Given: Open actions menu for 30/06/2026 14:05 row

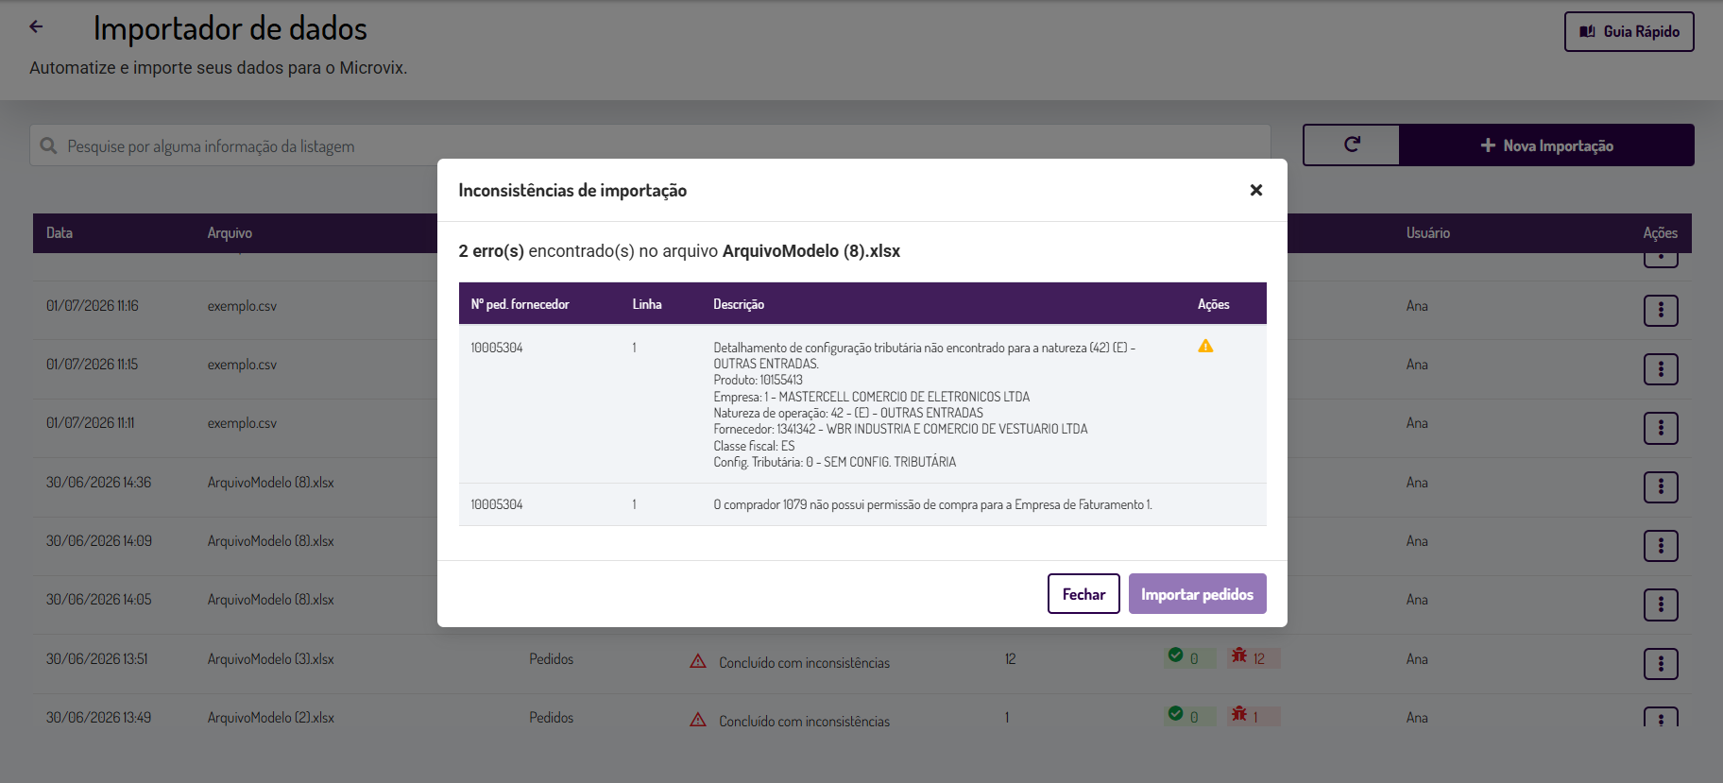Looking at the screenshot, I should pyautogui.click(x=1661, y=604).
